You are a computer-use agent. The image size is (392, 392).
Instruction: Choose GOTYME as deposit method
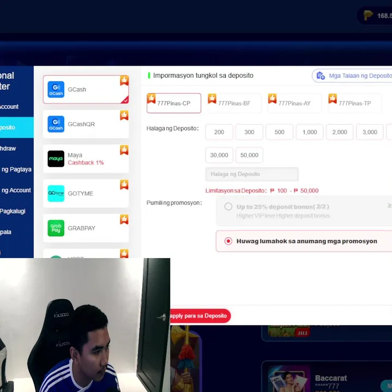coord(86,193)
